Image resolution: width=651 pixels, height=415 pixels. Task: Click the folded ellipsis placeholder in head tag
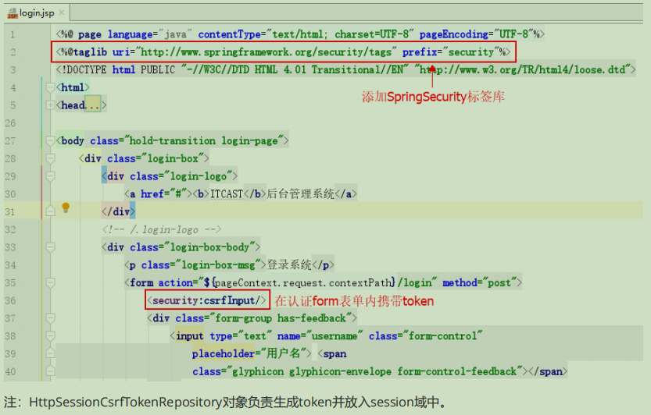pyautogui.click(x=94, y=105)
